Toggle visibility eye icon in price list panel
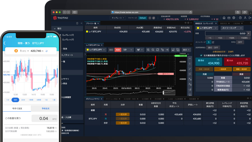 point(185,23)
